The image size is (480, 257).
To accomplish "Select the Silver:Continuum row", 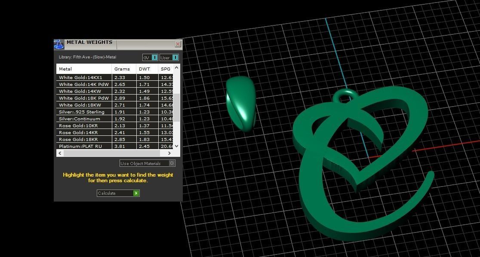I will [x=115, y=119].
